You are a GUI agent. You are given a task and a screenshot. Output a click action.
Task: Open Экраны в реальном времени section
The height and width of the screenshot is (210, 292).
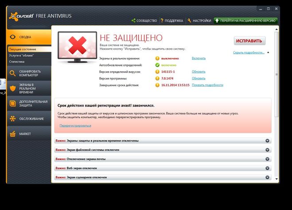[29, 88]
